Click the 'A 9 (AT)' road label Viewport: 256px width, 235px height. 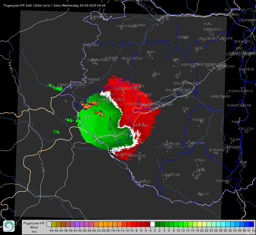(x=11, y=67)
